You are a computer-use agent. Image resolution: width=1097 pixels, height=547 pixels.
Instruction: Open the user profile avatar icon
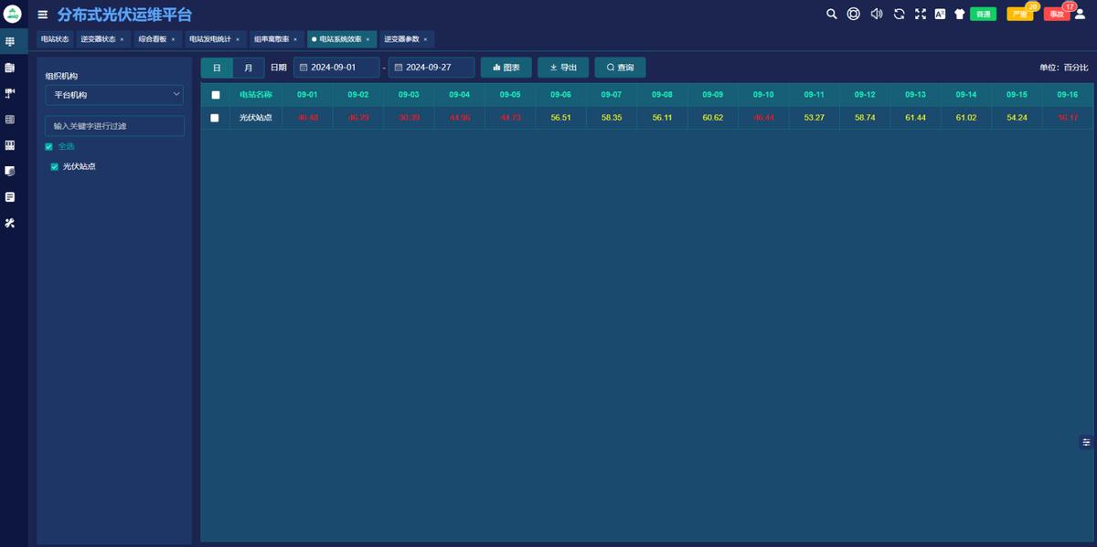(x=1080, y=14)
